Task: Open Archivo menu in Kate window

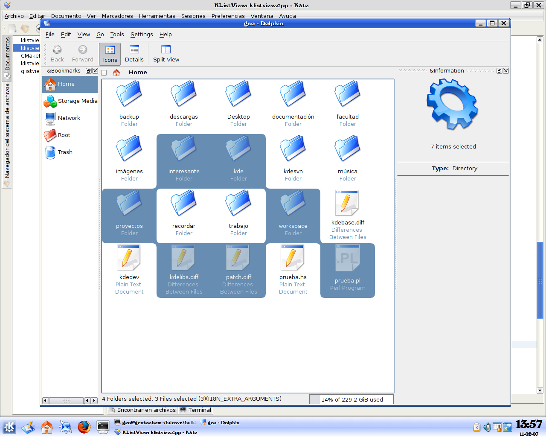Action: (x=14, y=16)
